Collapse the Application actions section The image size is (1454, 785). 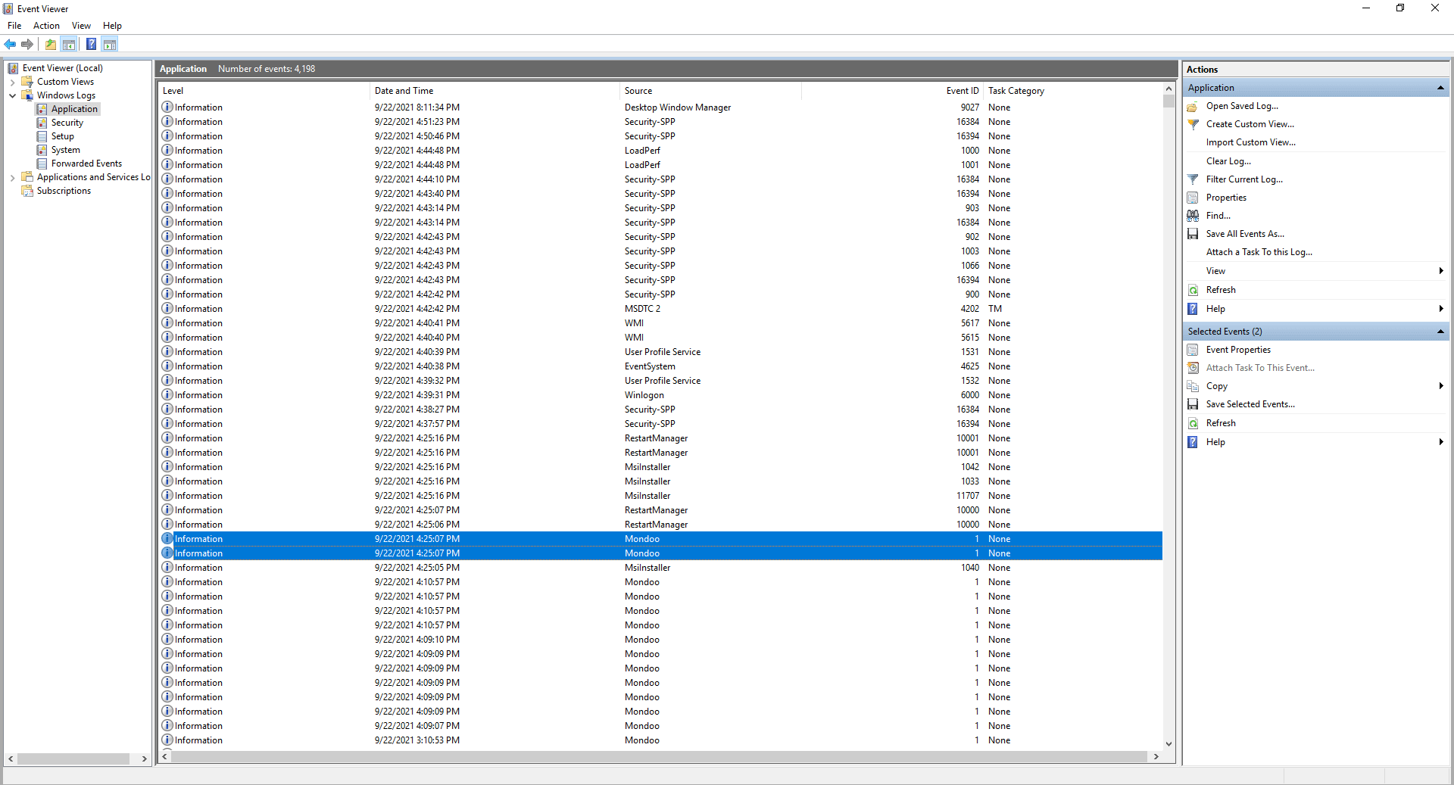1440,87
